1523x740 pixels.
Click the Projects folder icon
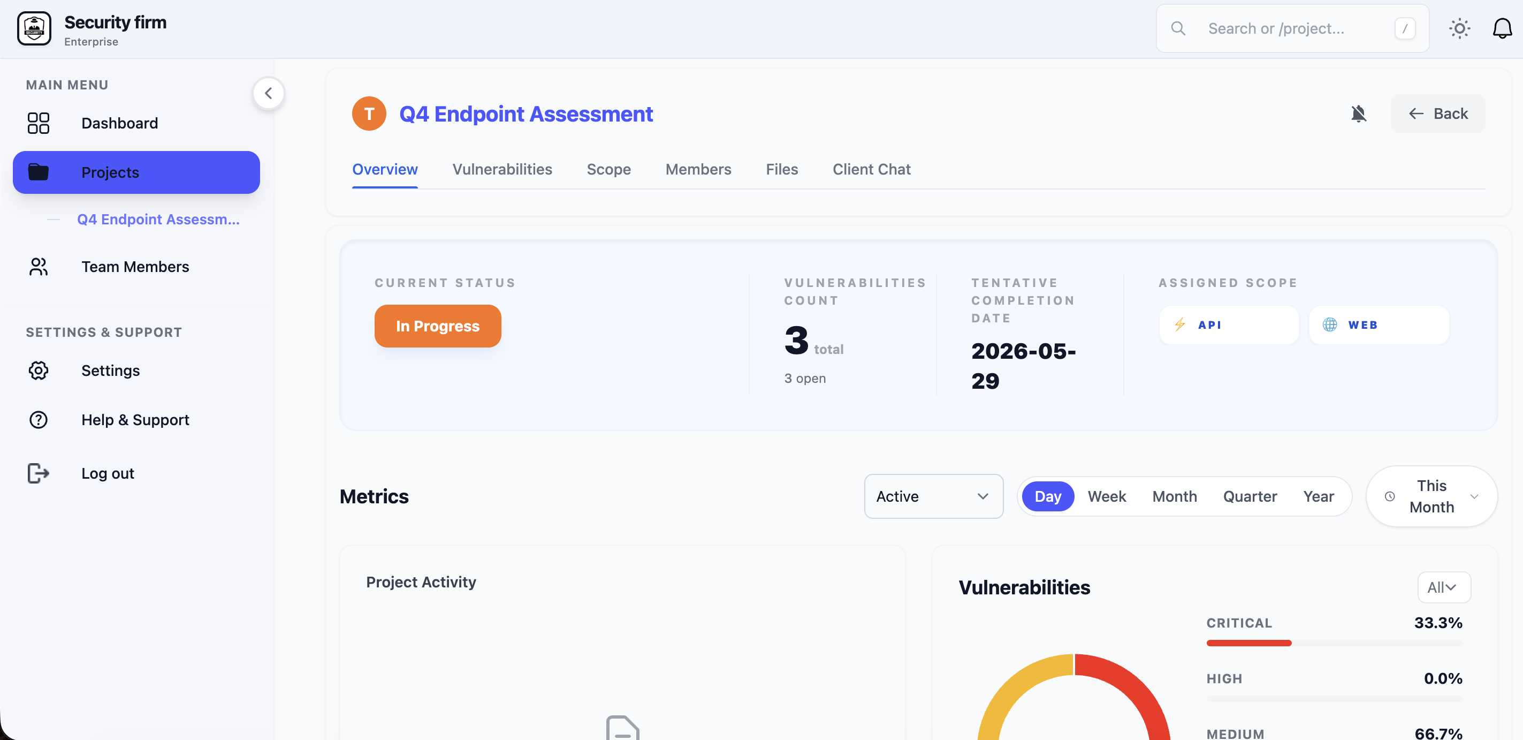click(x=39, y=172)
